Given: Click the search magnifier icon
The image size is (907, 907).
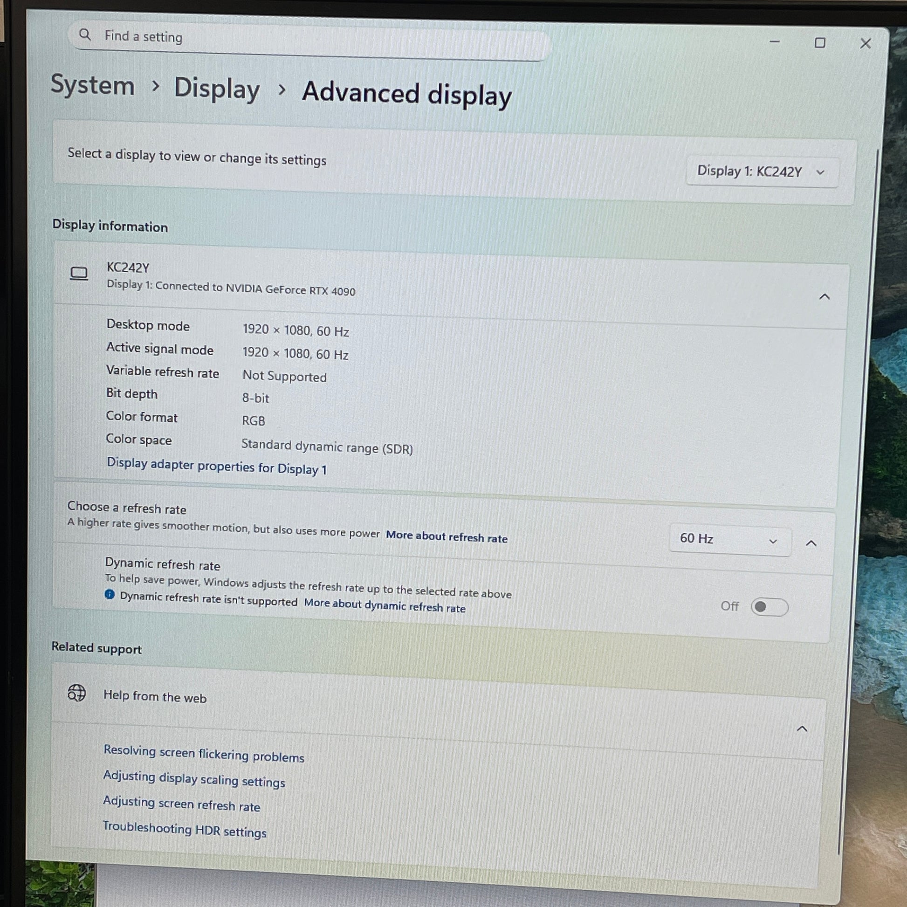Looking at the screenshot, I should 85,34.
